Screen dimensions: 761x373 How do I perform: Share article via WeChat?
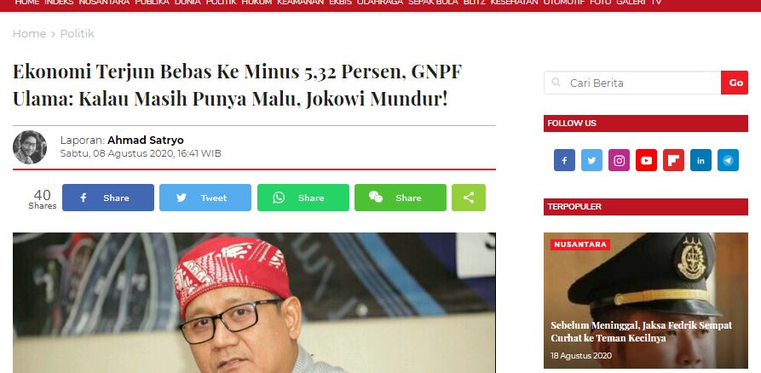pos(401,198)
